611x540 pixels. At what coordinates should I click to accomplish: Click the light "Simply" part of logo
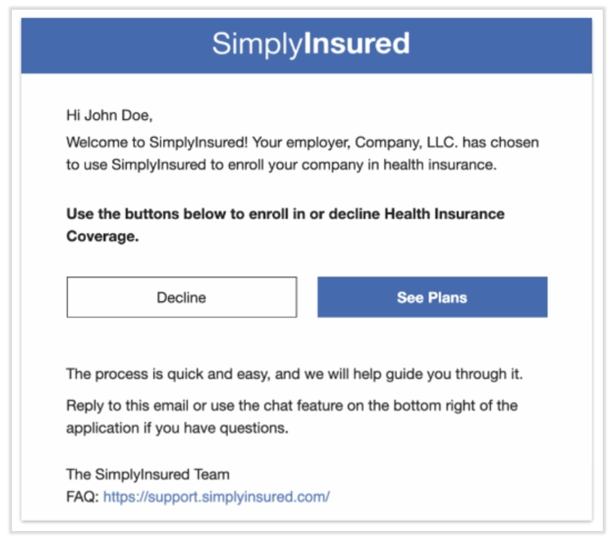(x=255, y=43)
